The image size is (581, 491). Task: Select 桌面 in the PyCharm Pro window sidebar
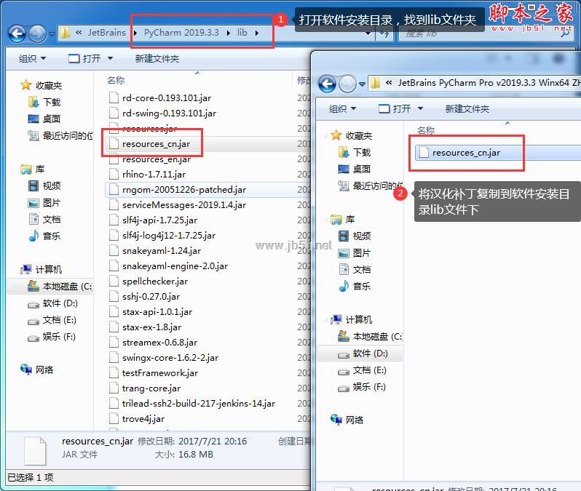click(355, 169)
